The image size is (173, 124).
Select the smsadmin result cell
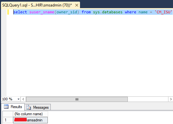(x=31, y=120)
